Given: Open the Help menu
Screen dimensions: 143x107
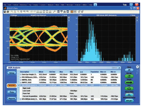Looking at the screenshot, I should tap(91, 5).
